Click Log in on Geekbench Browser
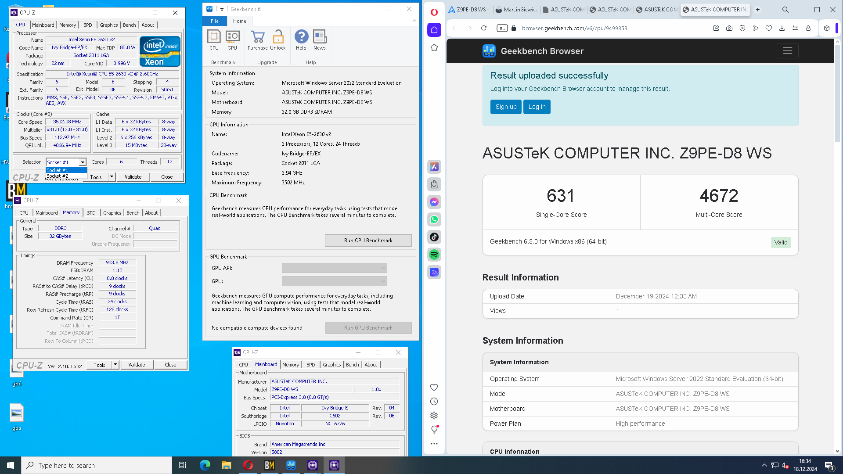The image size is (843, 474). click(537, 107)
